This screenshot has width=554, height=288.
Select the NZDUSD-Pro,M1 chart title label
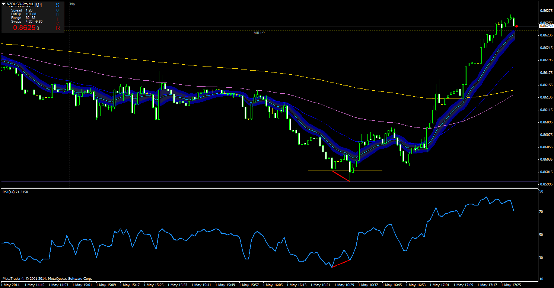click(20, 4)
